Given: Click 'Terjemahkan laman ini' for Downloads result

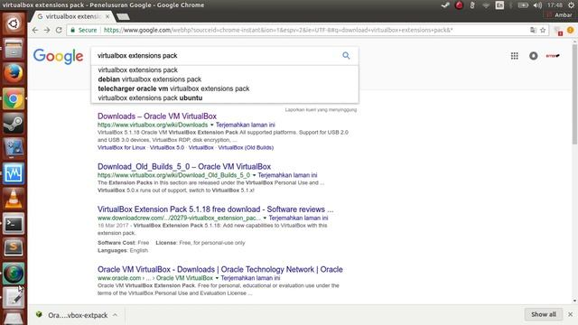Looking at the screenshot, I should pos(245,125).
